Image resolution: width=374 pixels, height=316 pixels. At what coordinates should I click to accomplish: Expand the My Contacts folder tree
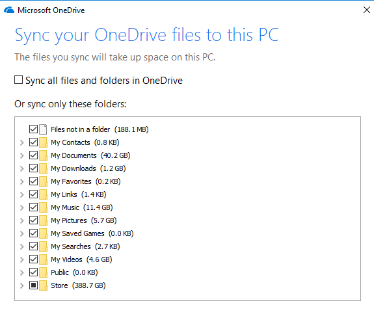(21, 142)
